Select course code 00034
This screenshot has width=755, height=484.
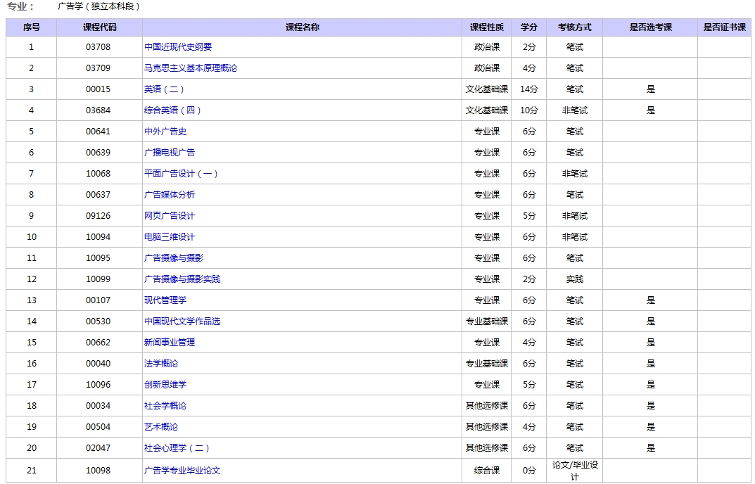click(x=99, y=406)
